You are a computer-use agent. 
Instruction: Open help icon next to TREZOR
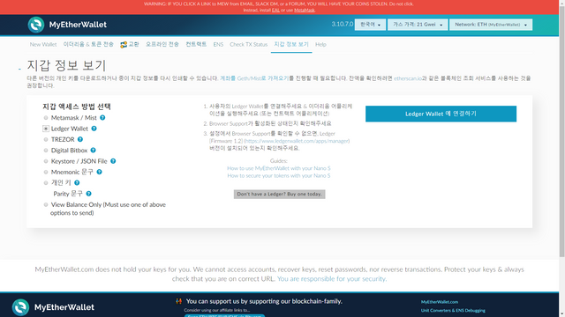pos(80,139)
